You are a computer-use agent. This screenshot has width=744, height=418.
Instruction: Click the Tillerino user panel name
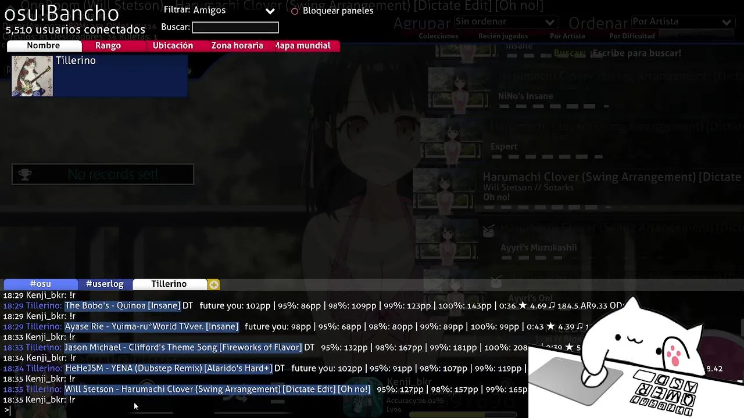click(x=76, y=60)
